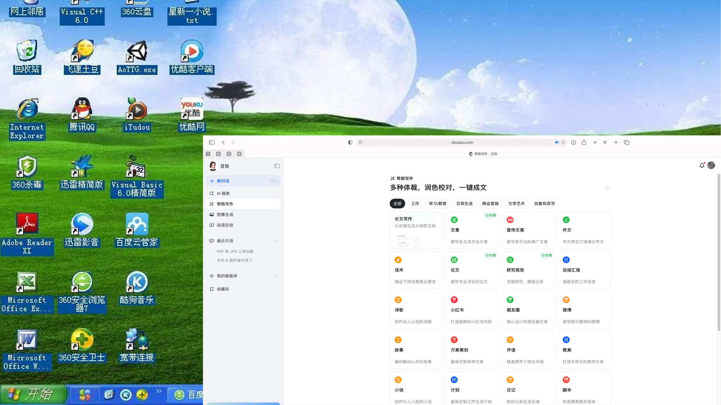Mute the tab audio speaker icon
The image size is (721, 405).
pos(557,142)
